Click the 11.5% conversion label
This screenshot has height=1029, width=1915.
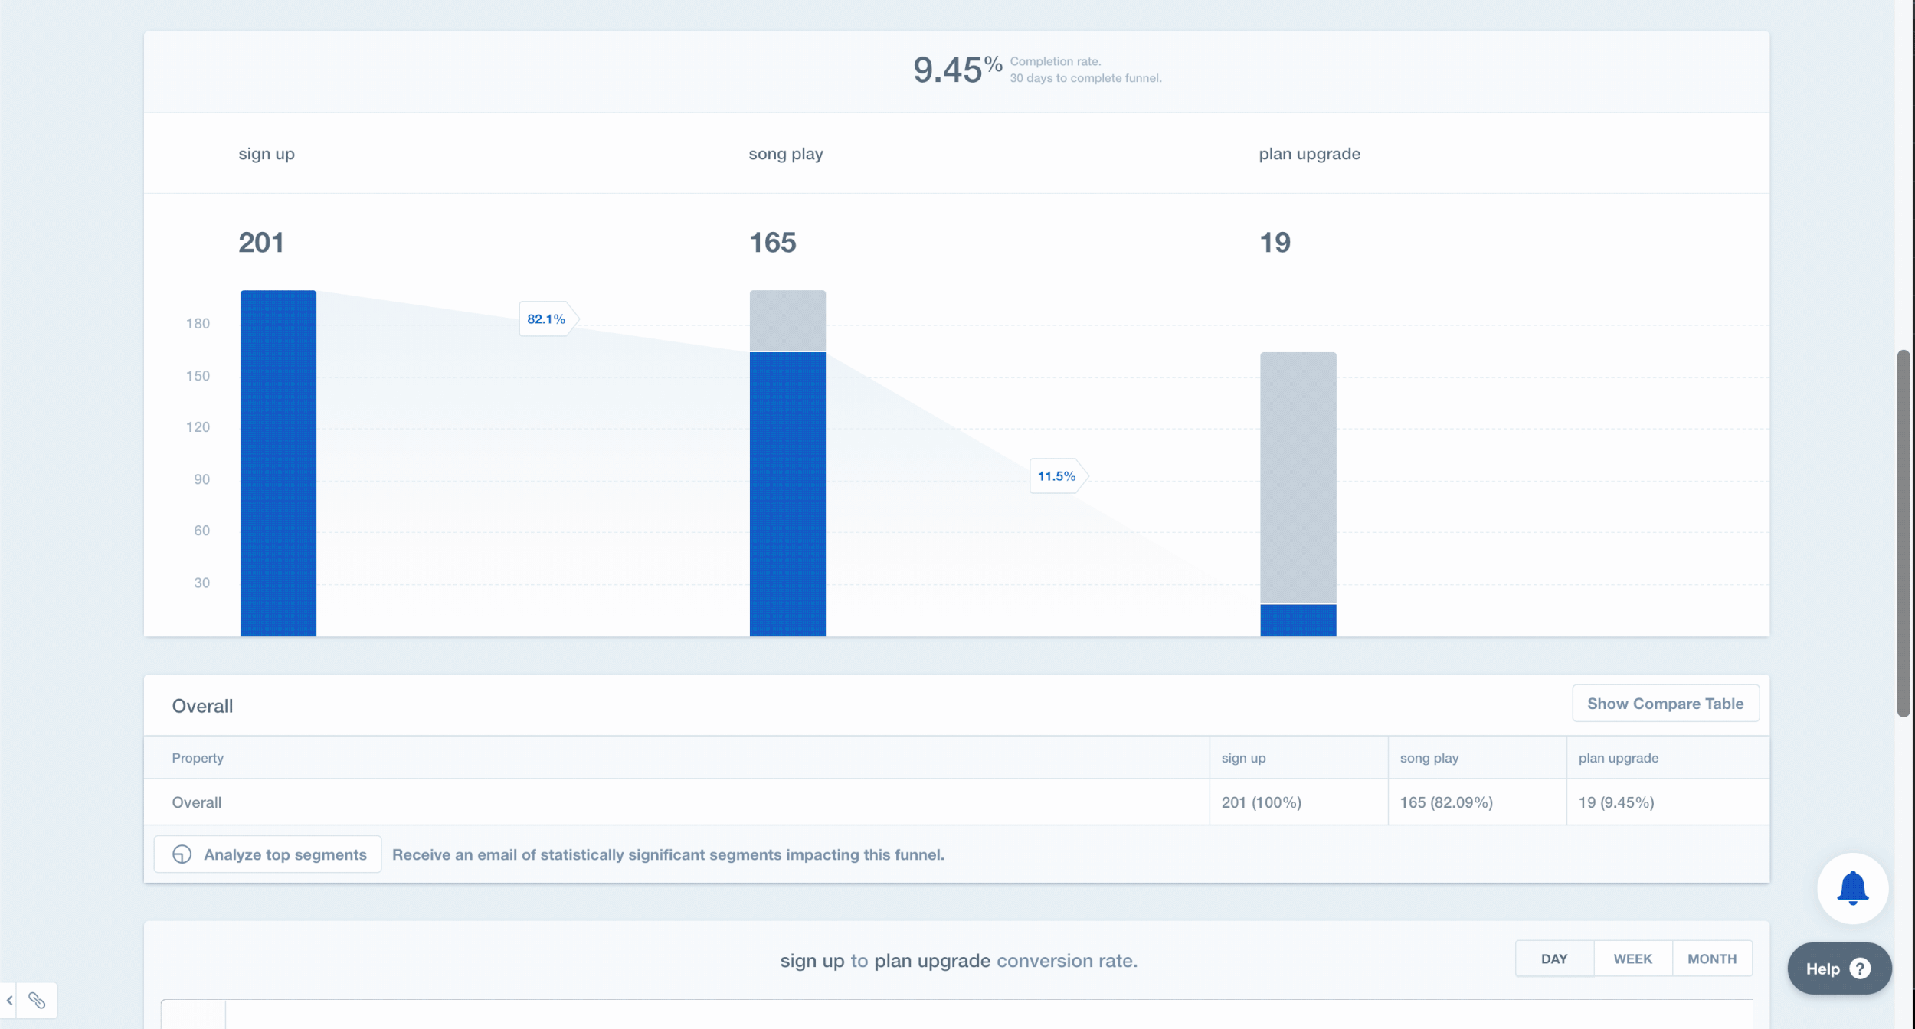1056,476
